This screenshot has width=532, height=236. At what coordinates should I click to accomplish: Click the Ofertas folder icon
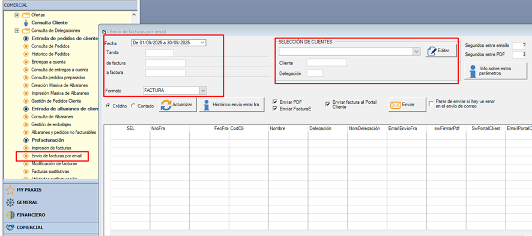click(26, 15)
